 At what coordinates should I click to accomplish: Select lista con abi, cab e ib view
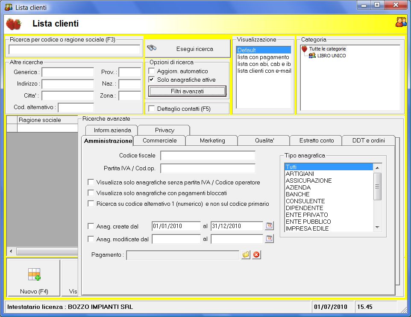264,64
